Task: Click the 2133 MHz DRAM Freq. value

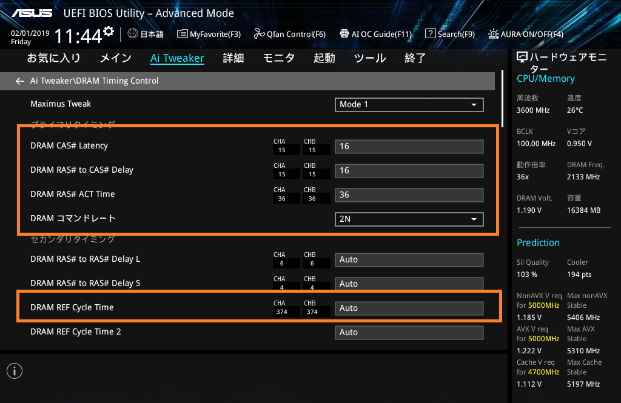Action: (x=583, y=176)
